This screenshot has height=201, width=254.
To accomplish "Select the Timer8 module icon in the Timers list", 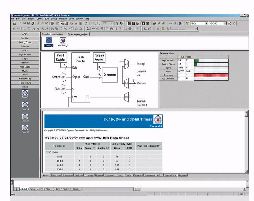I will click(25, 93).
